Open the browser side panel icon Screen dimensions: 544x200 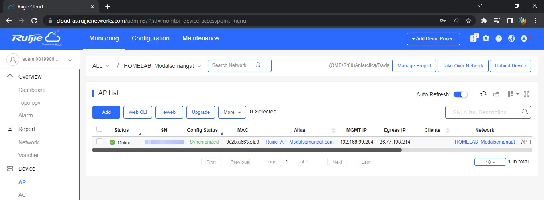click(x=509, y=21)
